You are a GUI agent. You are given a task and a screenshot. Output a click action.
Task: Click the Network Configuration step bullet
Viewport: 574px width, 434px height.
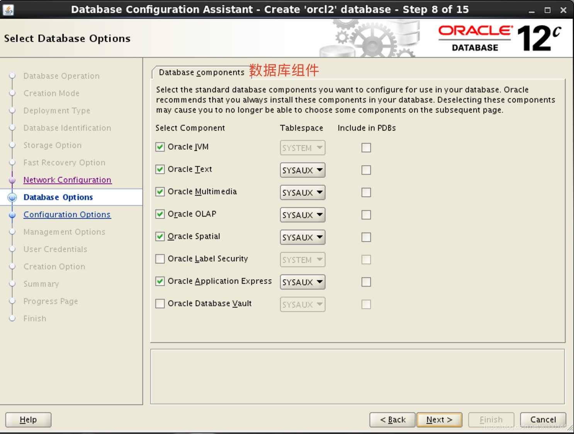(x=12, y=180)
